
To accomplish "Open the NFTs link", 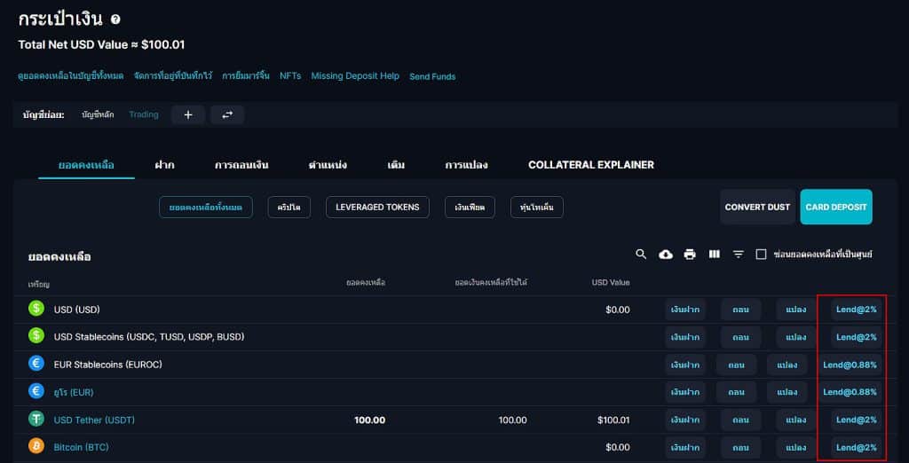I will 290,76.
